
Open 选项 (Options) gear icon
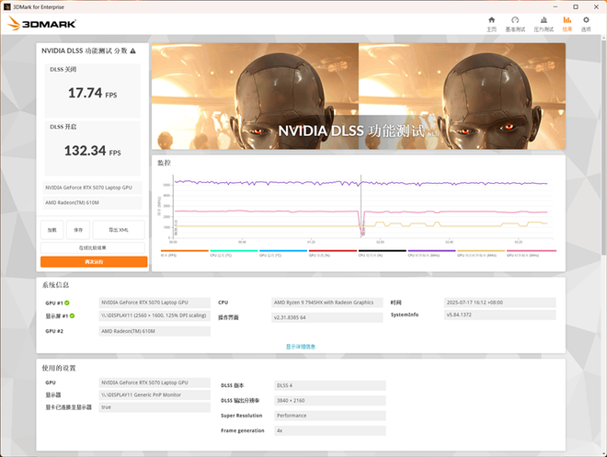click(x=587, y=19)
